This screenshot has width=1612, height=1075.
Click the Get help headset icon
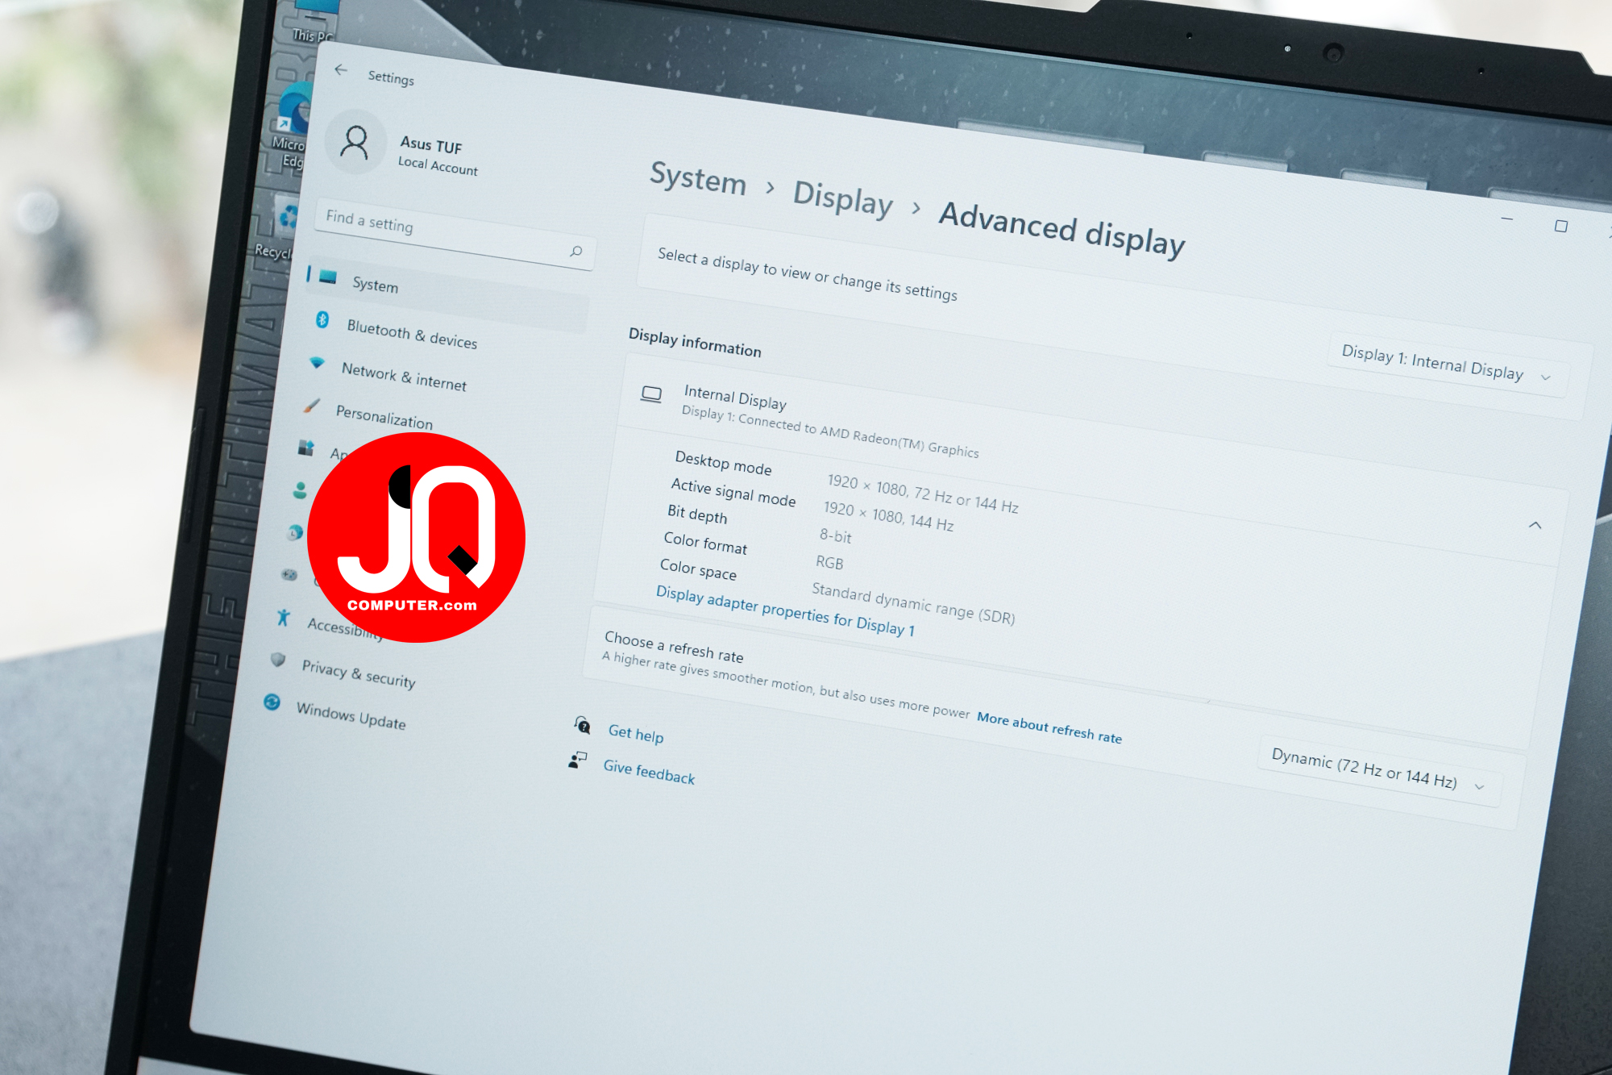point(582,724)
